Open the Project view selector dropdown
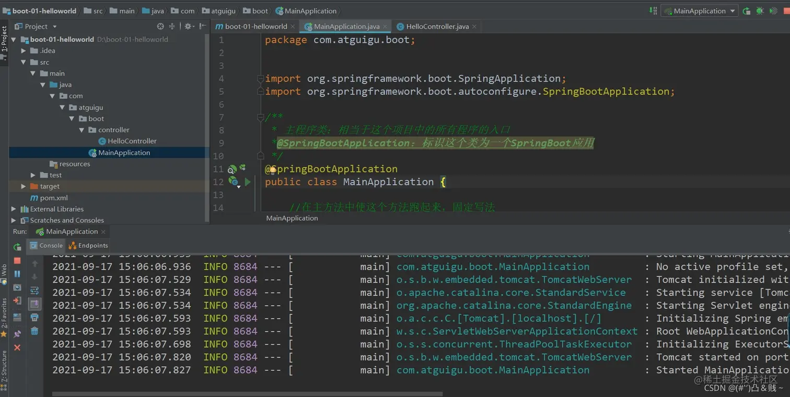 coord(36,26)
